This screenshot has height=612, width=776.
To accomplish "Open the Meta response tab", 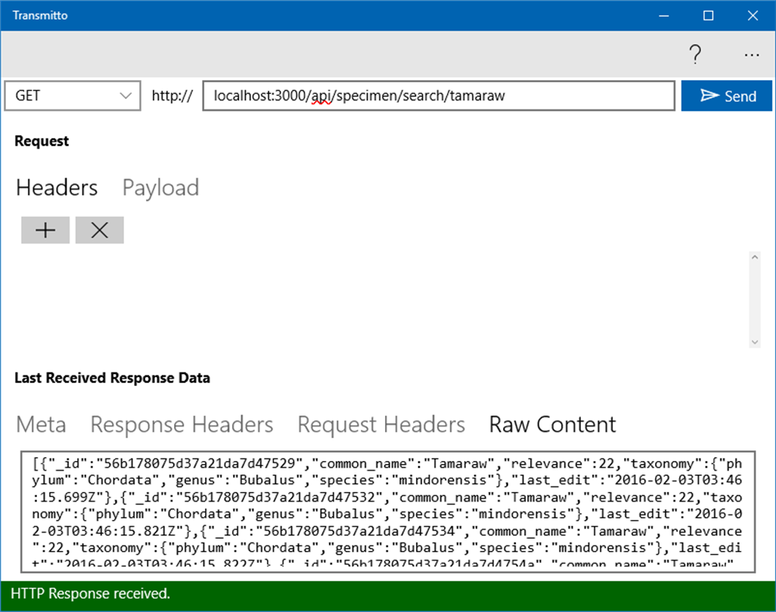I will coord(41,425).
